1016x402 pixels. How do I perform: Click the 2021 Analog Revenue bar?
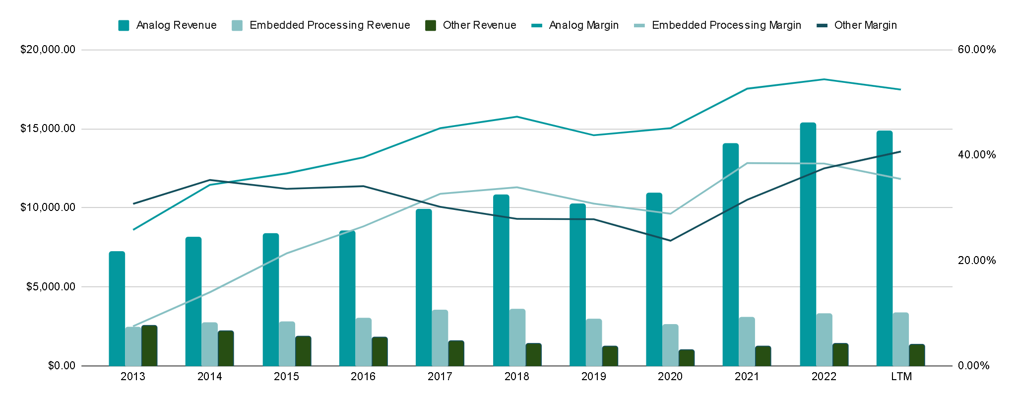pos(730,255)
